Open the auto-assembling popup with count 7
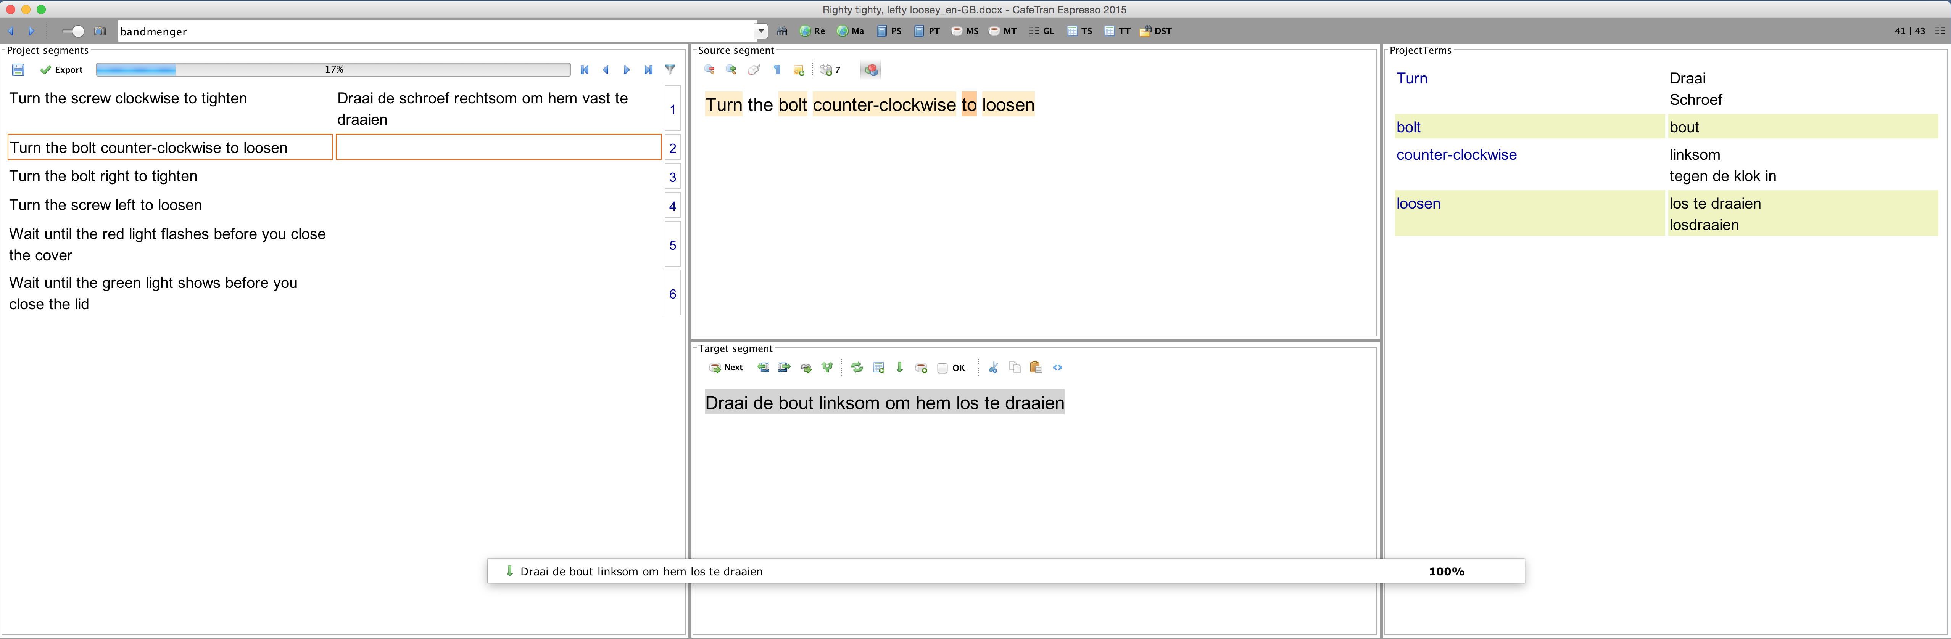Viewport: 1951px width, 639px height. tap(830, 70)
